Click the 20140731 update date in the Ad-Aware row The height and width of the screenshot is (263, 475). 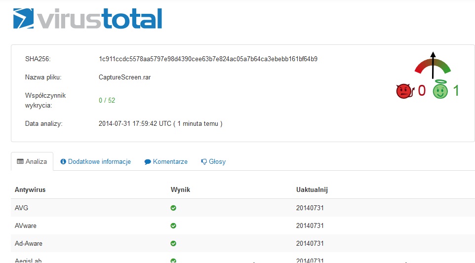coord(310,244)
